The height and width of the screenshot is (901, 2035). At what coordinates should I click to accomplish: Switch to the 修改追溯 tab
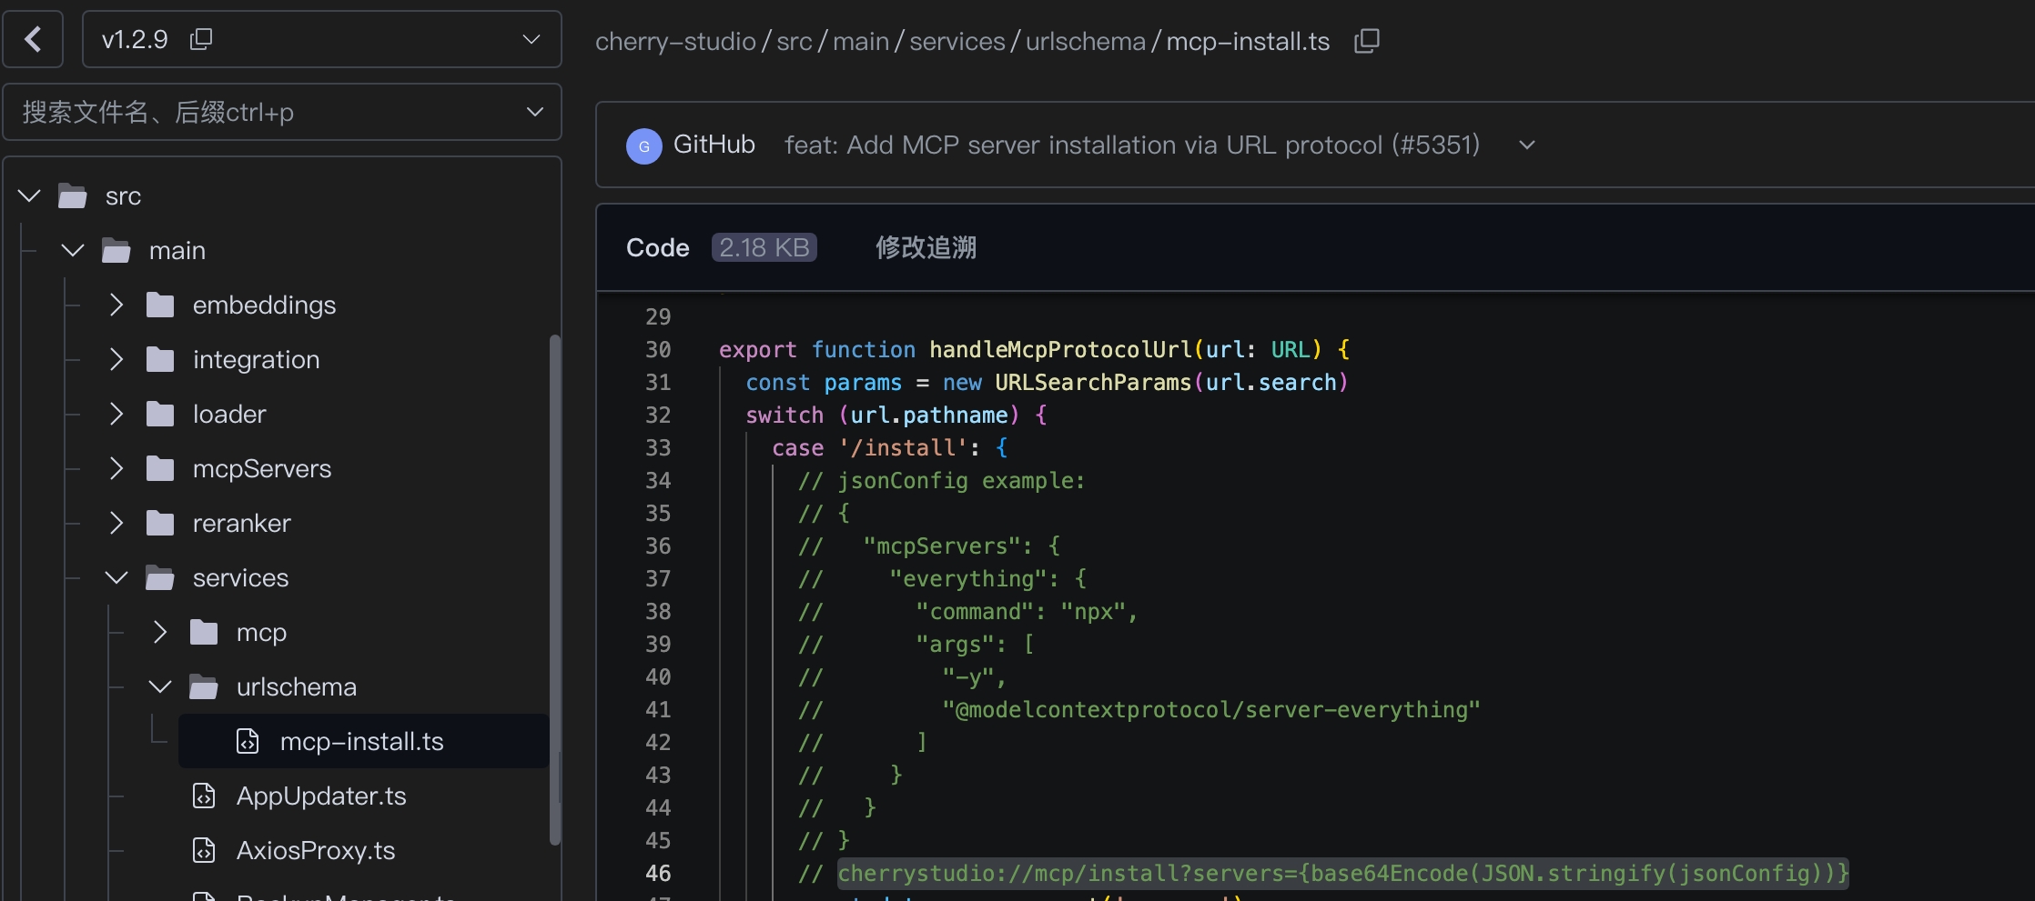[926, 247]
